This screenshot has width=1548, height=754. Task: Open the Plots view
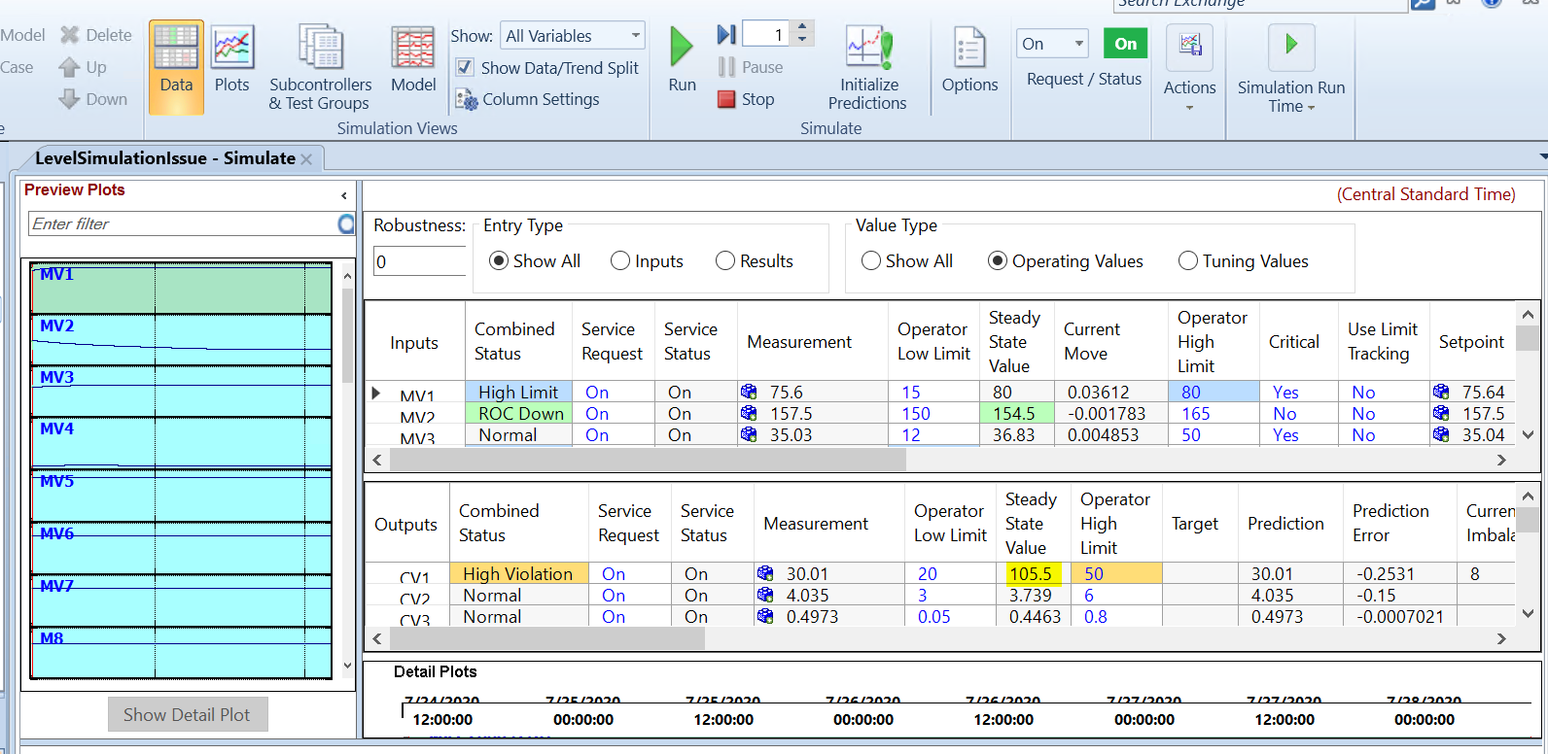(x=232, y=60)
